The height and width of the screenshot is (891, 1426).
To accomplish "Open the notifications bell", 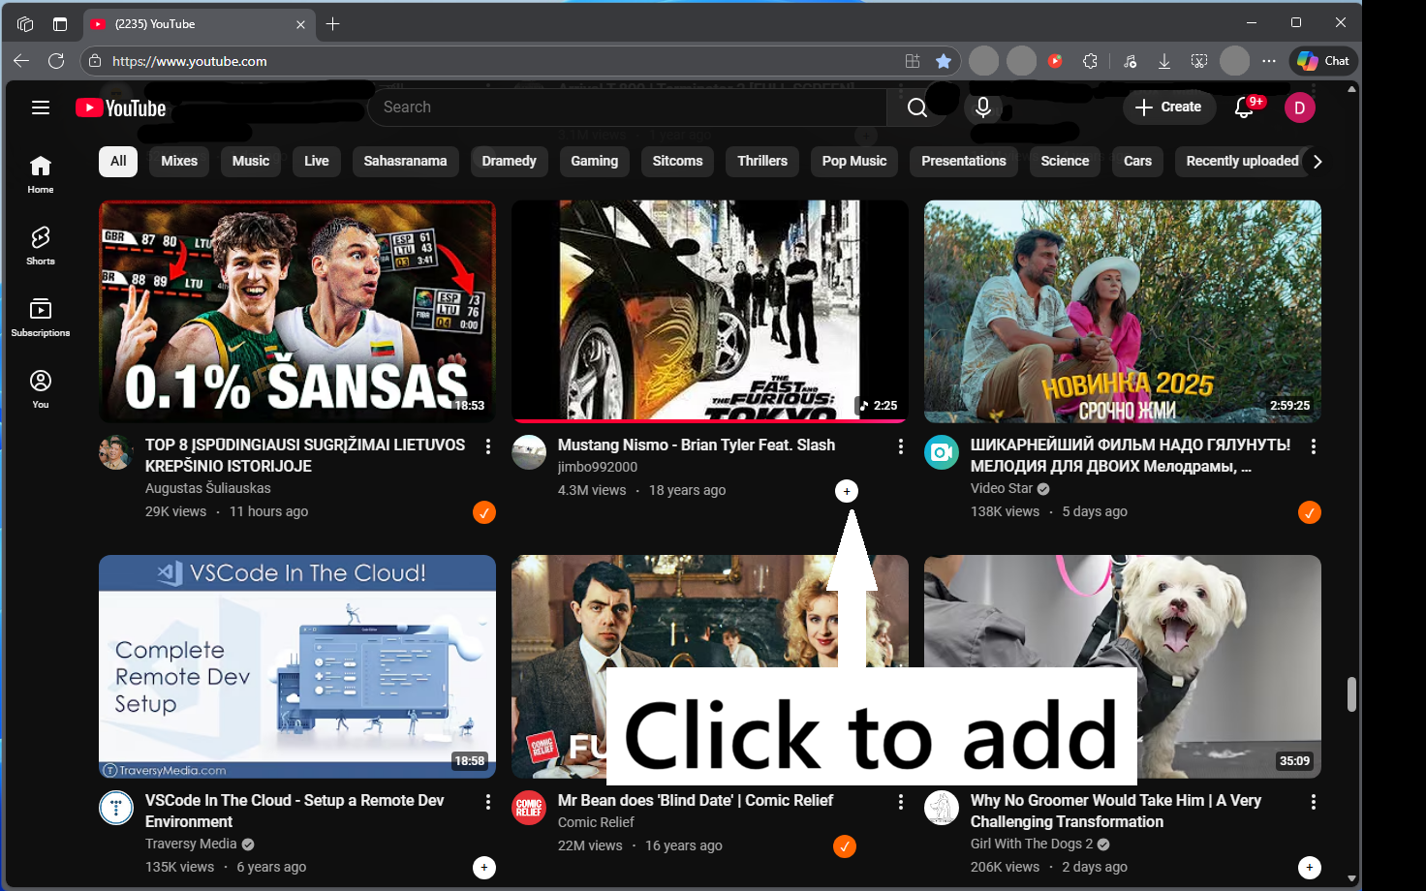I will pyautogui.click(x=1245, y=108).
